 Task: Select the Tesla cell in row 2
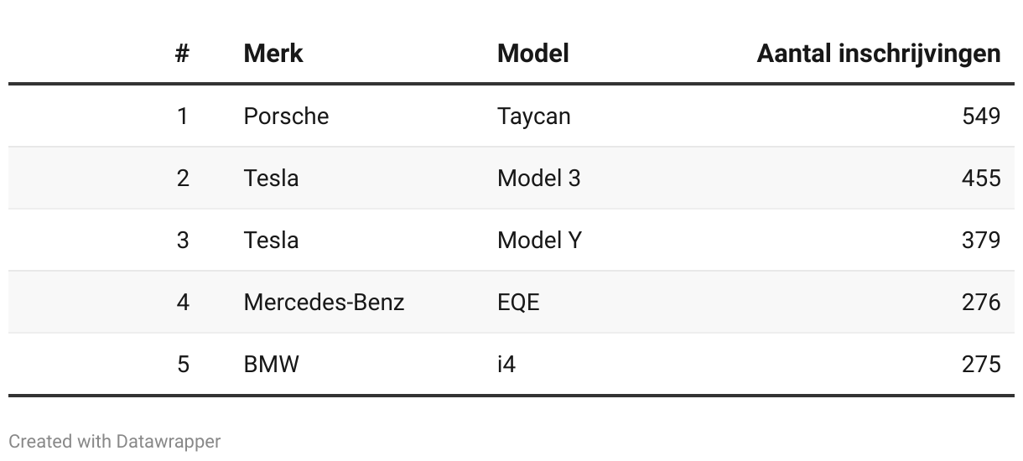click(x=271, y=178)
